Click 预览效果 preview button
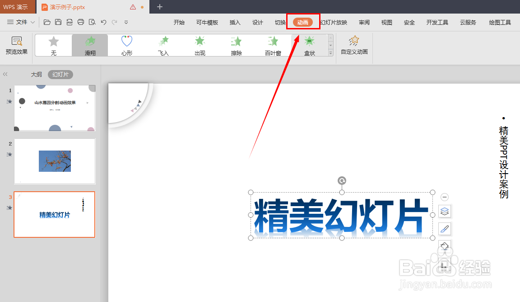This screenshot has width=520, height=302. (17, 46)
